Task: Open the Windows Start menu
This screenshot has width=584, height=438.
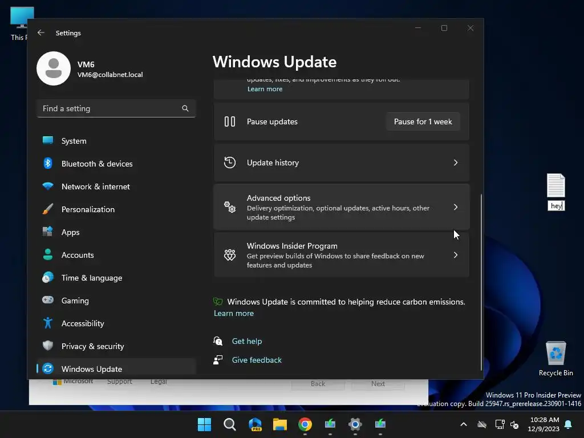Action: tap(204, 424)
